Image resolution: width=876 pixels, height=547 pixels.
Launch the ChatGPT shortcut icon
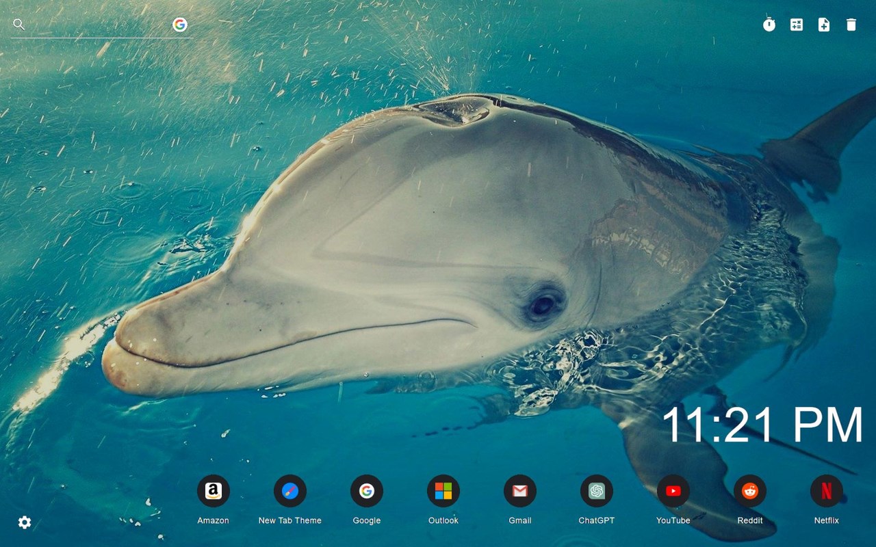597,491
